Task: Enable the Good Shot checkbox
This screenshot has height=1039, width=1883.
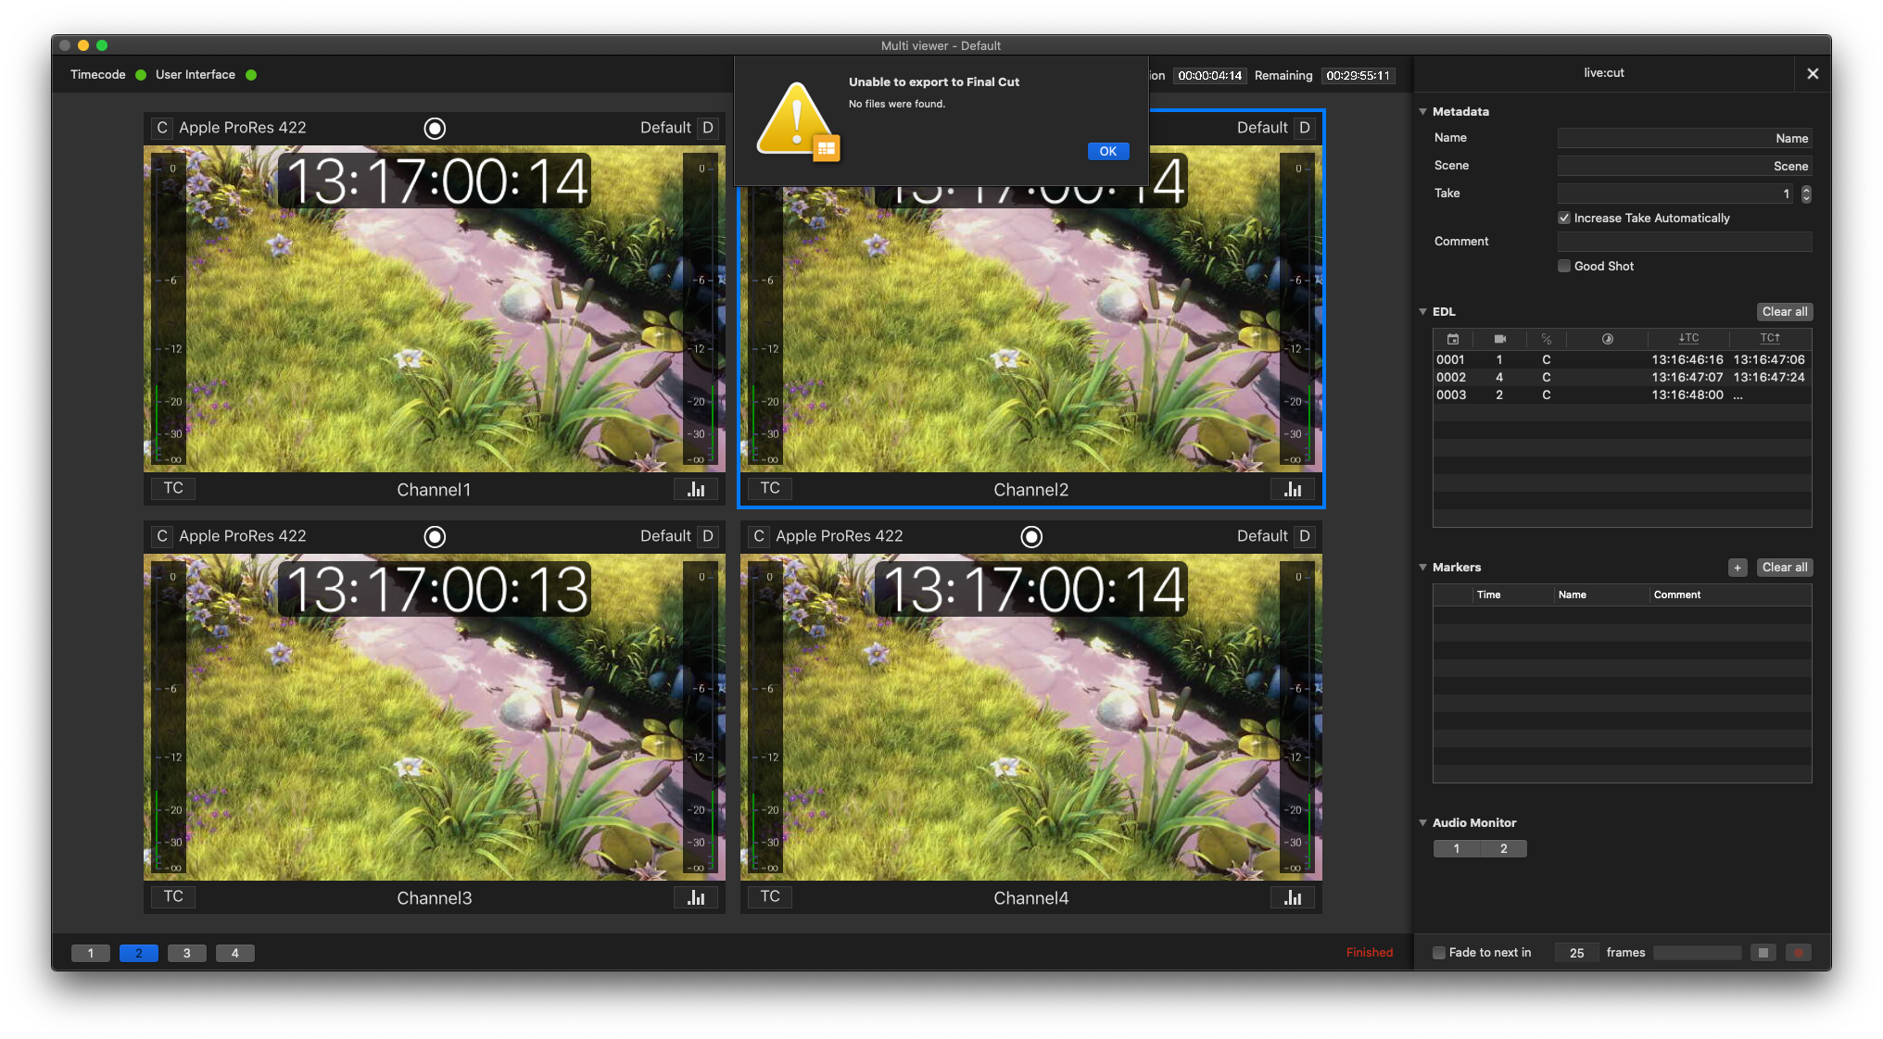Action: tap(1564, 267)
